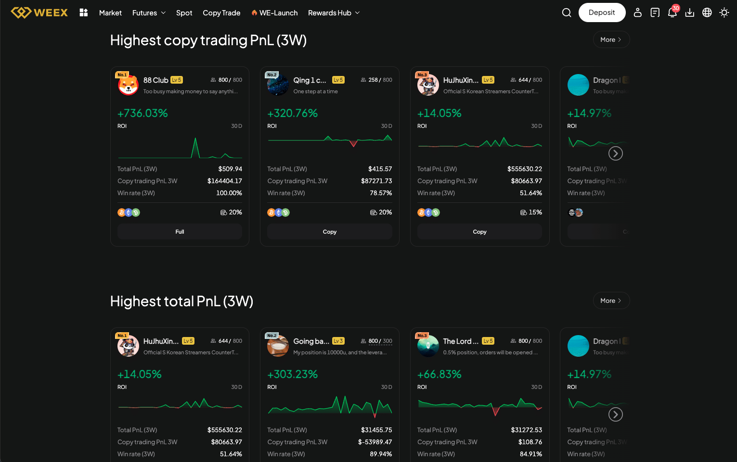
Task: Open the The Lord... trader name
Action: 461,341
